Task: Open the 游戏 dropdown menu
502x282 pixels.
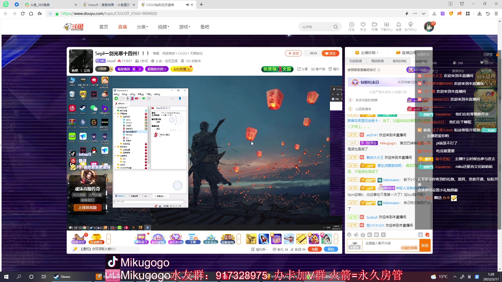Action: coord(185,27)
